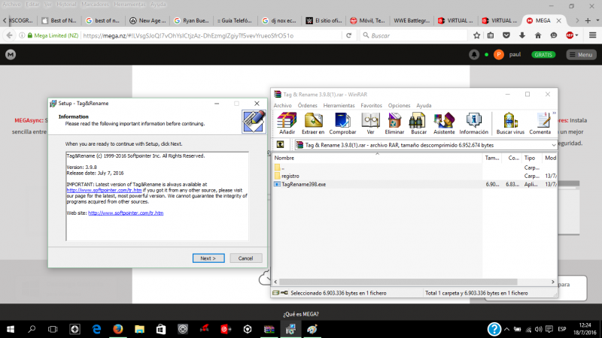Click Next in Tag&Rename setup
The width and height of the screenshot is (602, 338).
tap(208, 258)
